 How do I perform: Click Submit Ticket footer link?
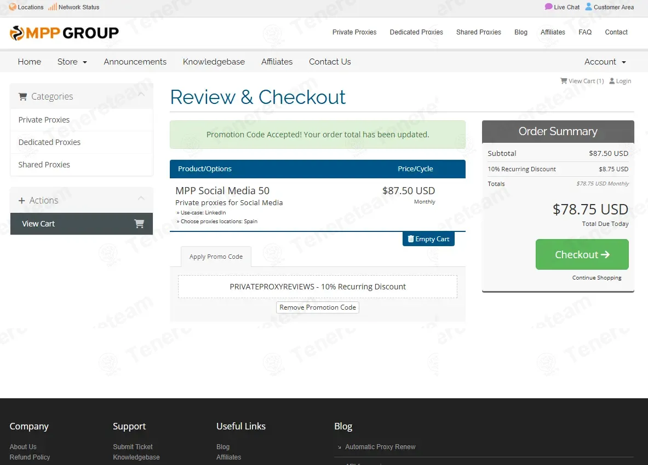133,447
